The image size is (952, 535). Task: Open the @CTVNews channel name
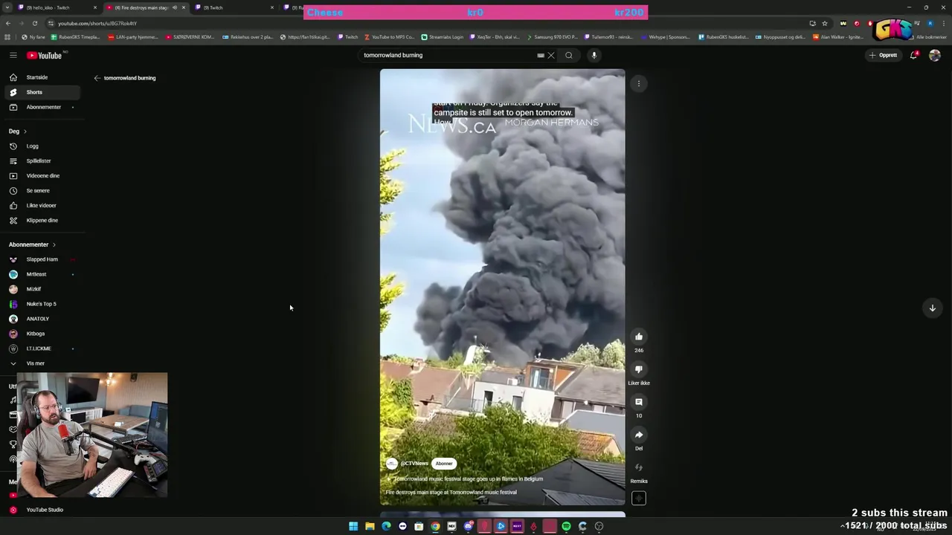pos(414,464)
